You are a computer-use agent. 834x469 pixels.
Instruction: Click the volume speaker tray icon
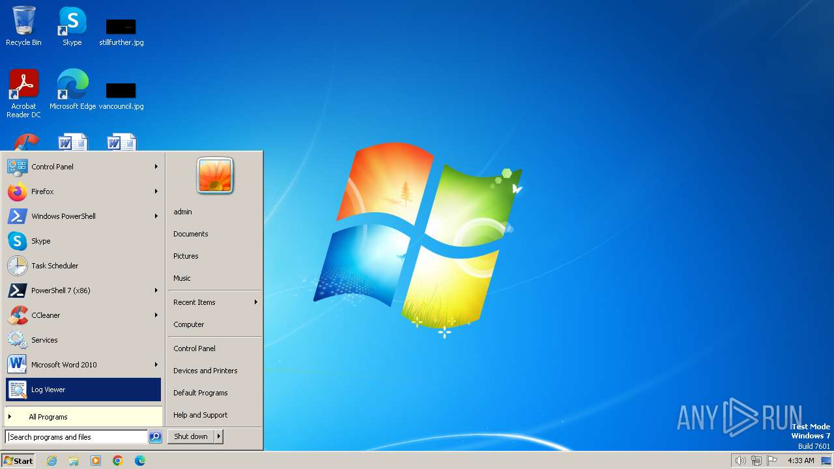(x=740, y=461)
